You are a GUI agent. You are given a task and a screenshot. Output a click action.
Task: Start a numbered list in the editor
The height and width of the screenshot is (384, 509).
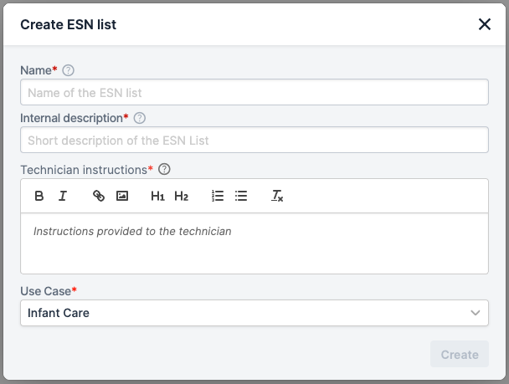[x=218, y=196]
